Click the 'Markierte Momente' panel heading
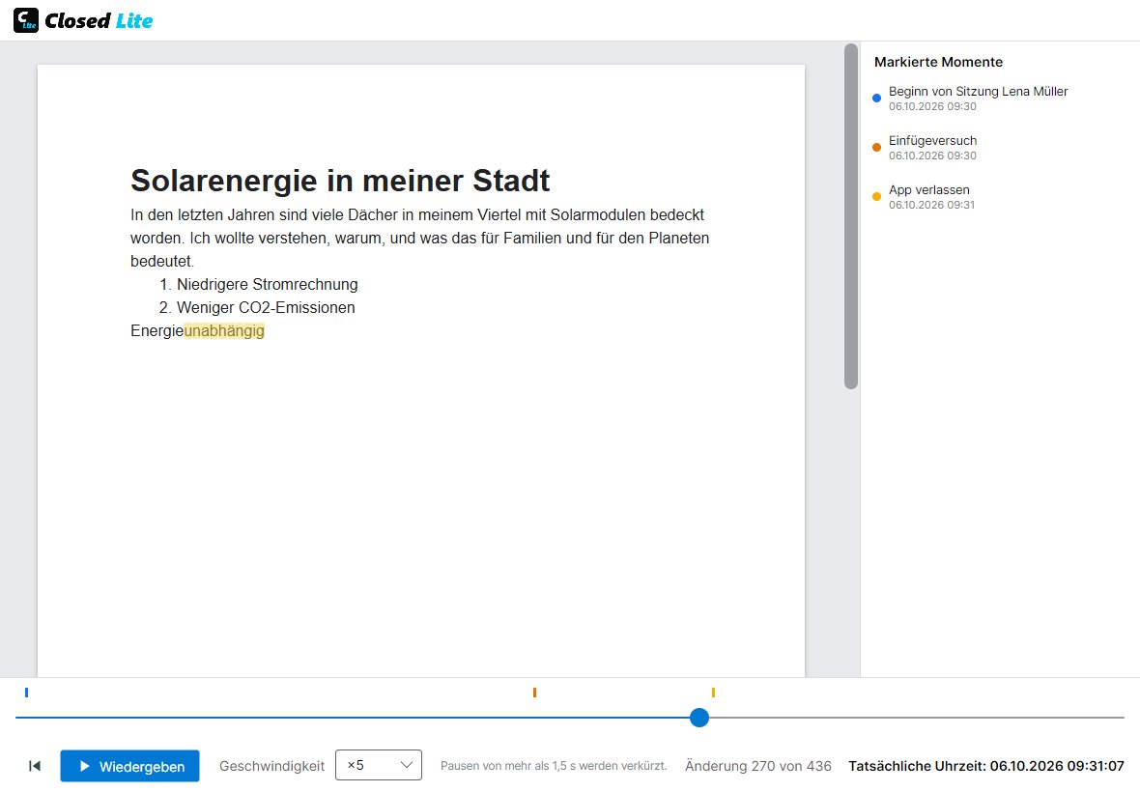 (938, 62)
